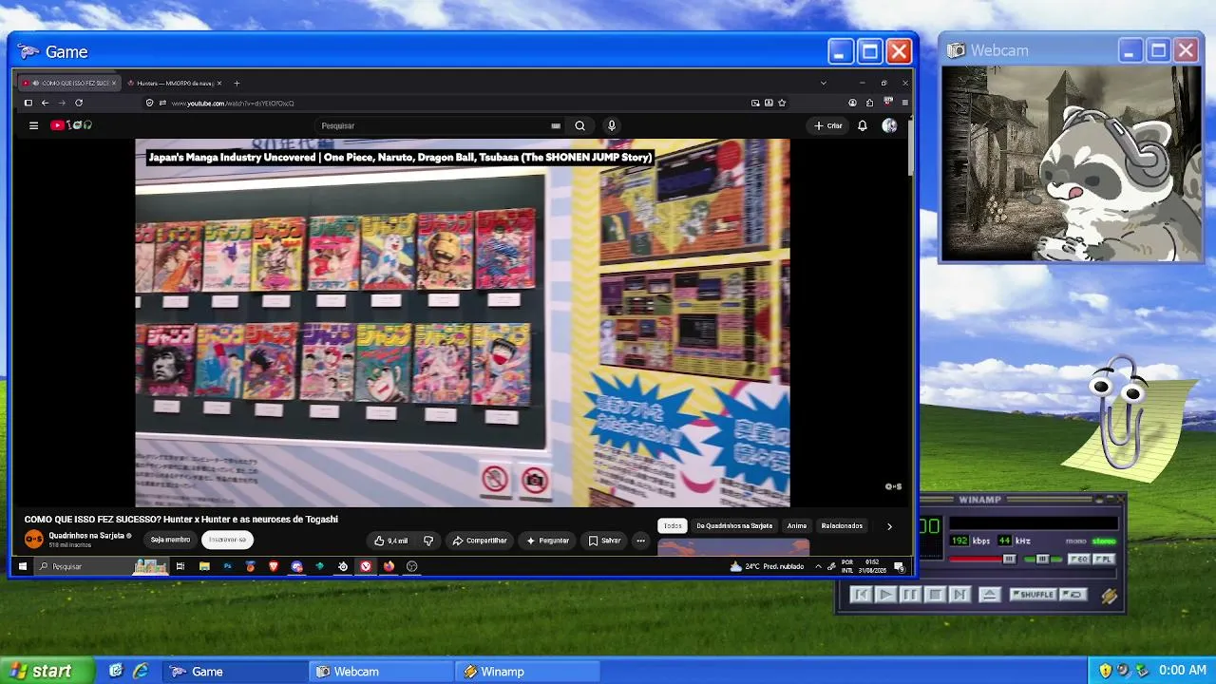Screen dimensions: 1216x684
Task: Switch to Game in the XP taskbar
Action: click(234, 671)
